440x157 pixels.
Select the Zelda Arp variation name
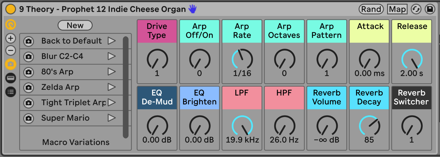click(x=60, y=87)
